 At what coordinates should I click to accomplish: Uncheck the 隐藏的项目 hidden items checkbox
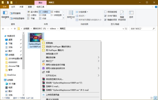(105, 20)
